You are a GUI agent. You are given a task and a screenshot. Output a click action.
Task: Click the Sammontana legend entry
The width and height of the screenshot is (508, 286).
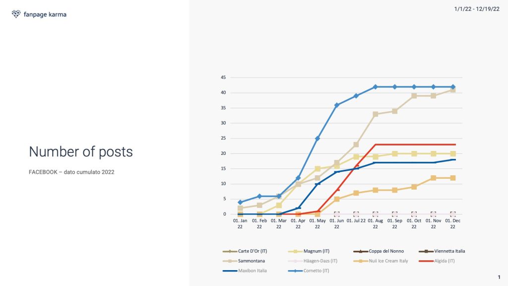[244, 261]
